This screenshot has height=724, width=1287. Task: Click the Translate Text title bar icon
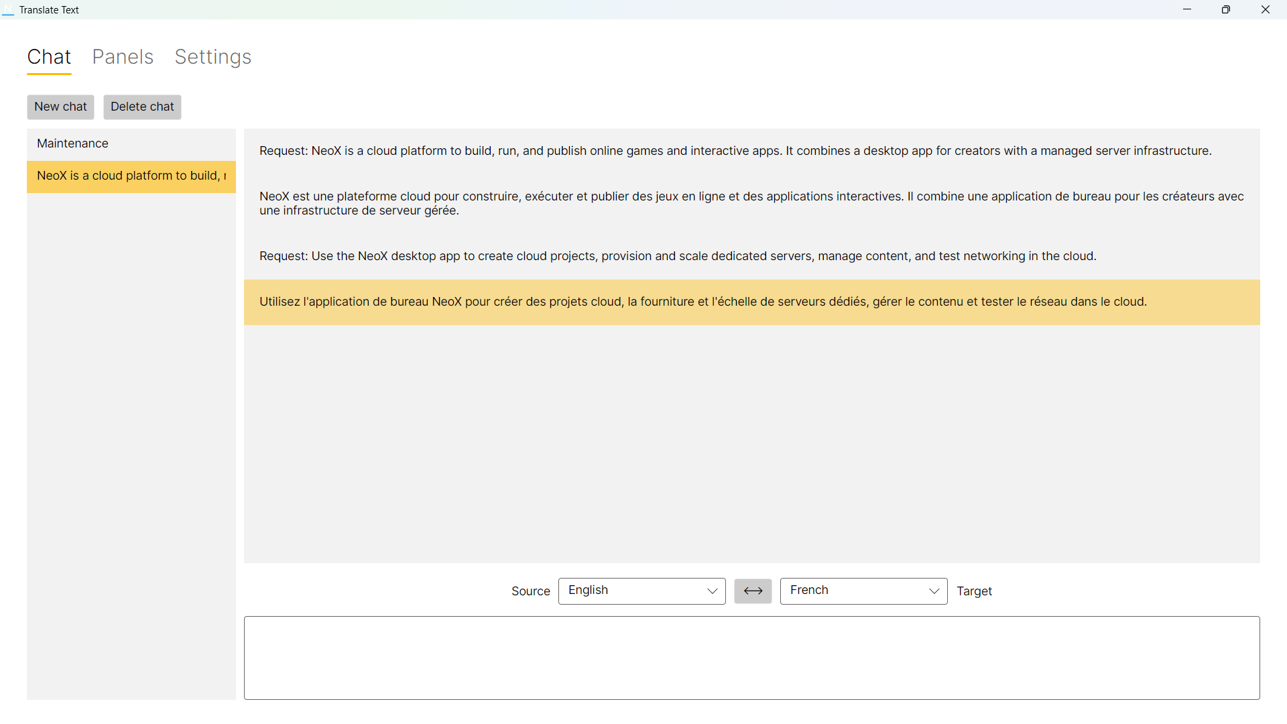coord(8,9)
